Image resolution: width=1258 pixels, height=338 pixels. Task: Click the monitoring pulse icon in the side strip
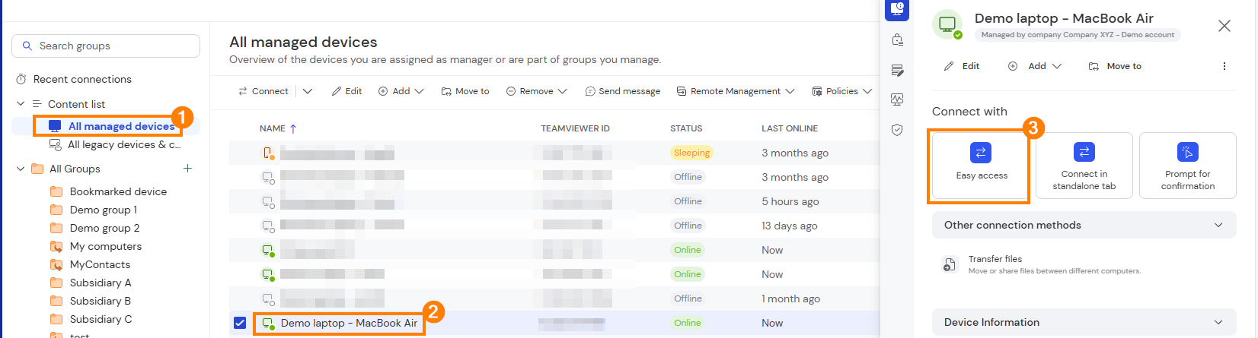coord(897,100)
